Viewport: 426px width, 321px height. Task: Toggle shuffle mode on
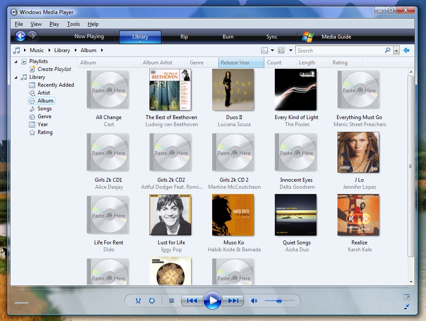point(138,301)
